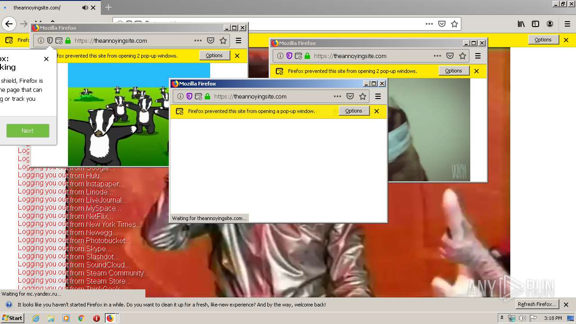This screenshot has width=576, height=324.
Task: Click green padlock in badger pop-up window
Action: (68, 40)
